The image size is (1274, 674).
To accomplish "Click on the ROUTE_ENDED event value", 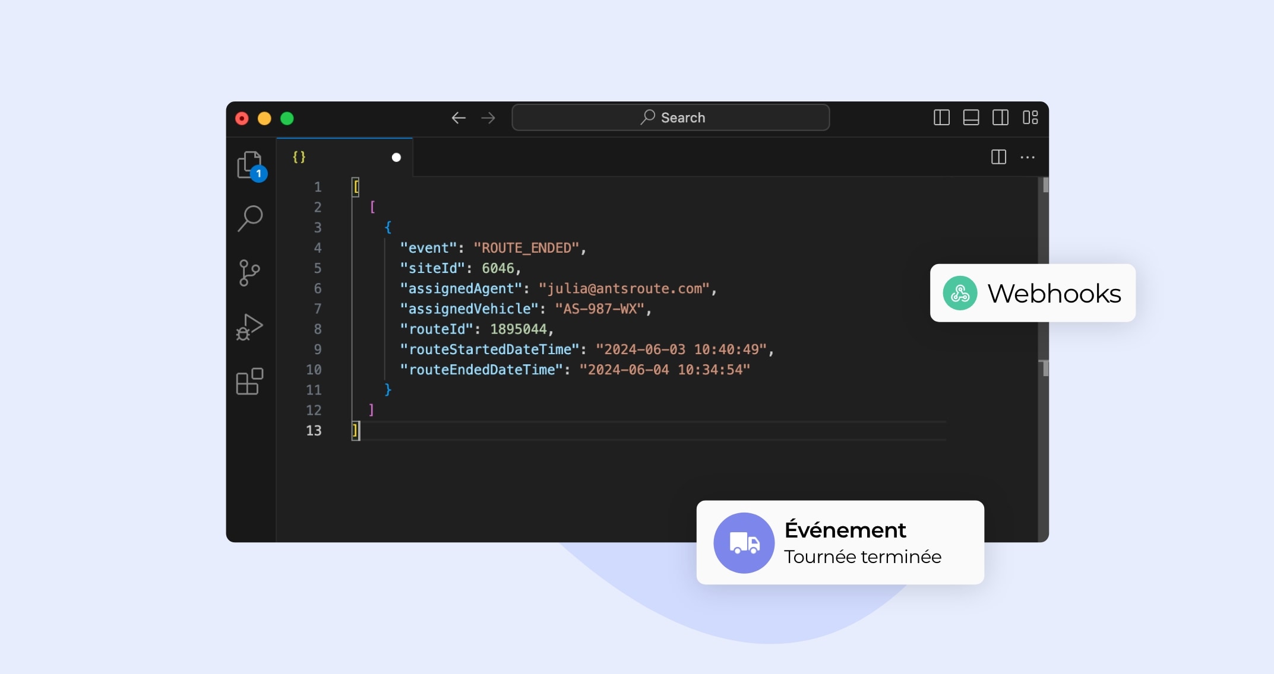I will pos(526,248).
